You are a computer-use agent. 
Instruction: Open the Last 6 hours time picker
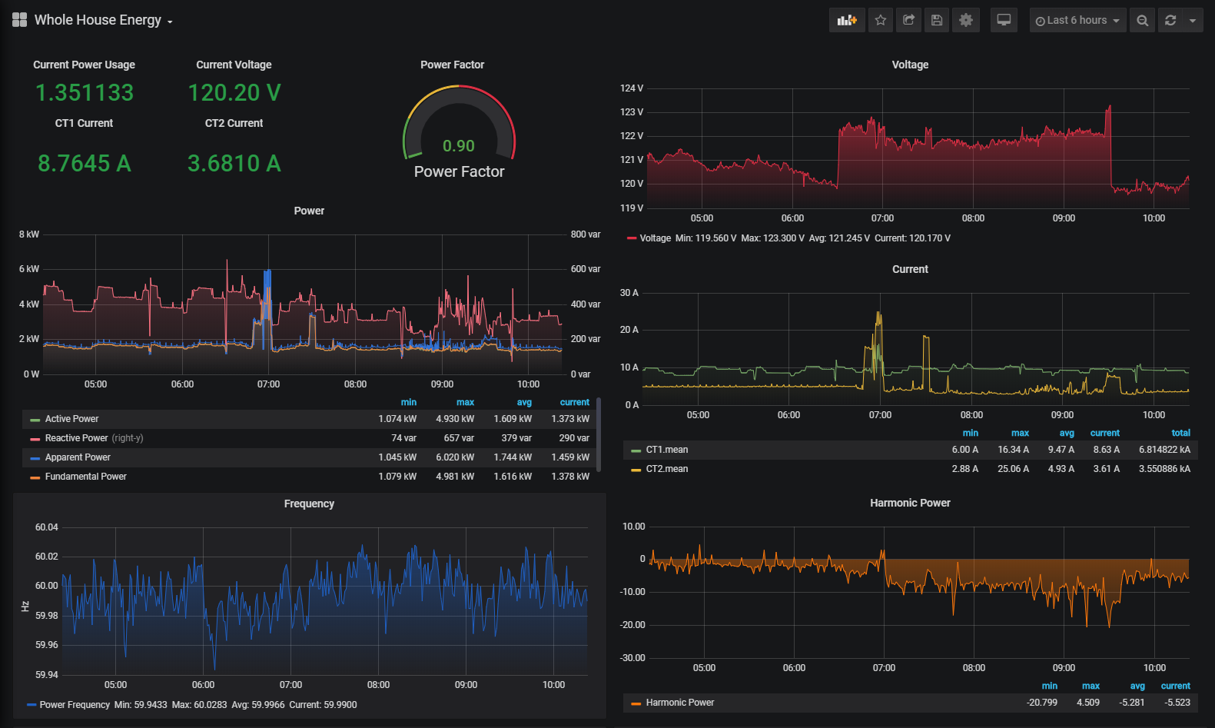(x=1077, y=21)
